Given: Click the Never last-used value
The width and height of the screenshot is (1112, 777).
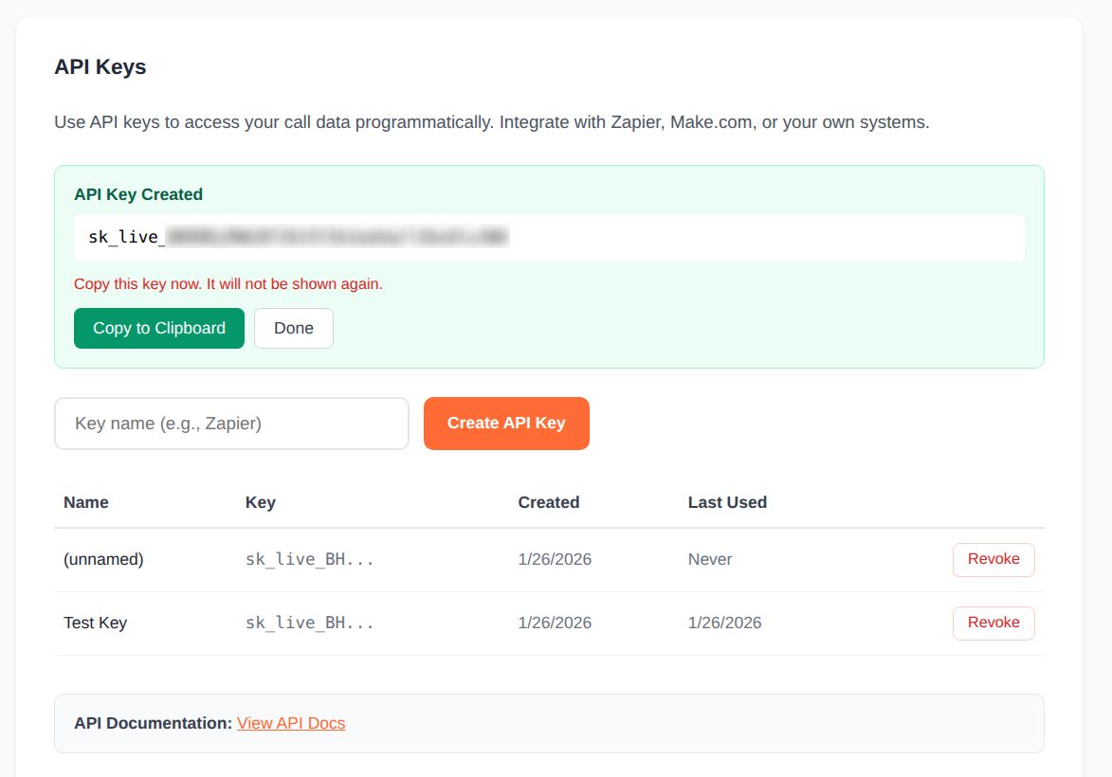Looking at the screenshot, I should coord(710,559).
